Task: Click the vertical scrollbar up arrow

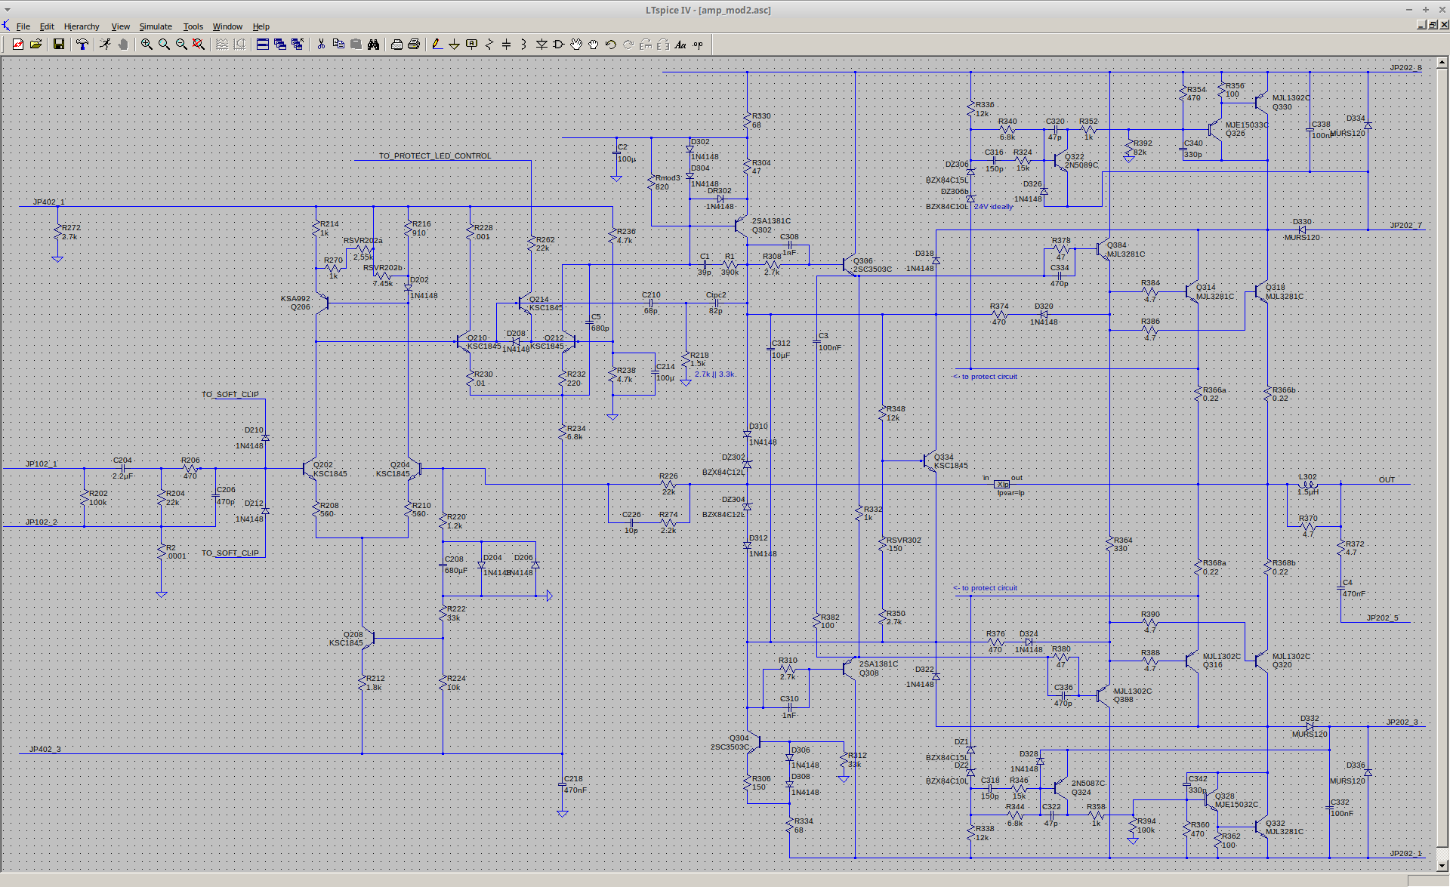Action: [x=1443, y=62]
